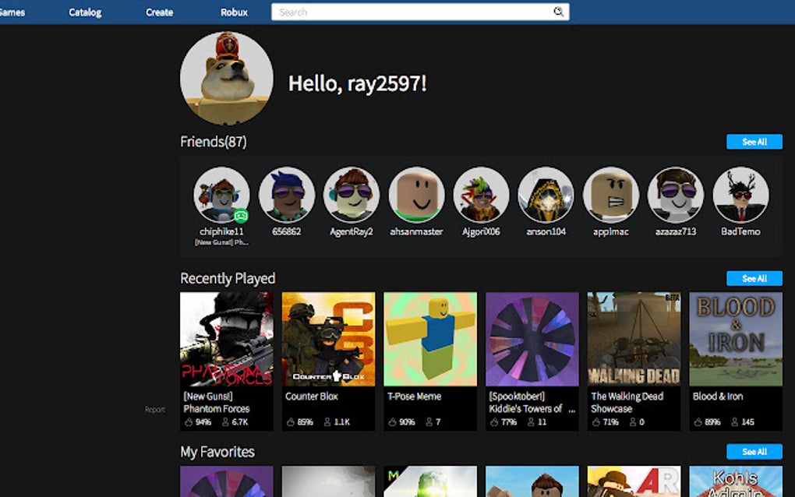This screenshot has height=497, width=795.
Task: Open the Robux page
Action: pos(233,12)
